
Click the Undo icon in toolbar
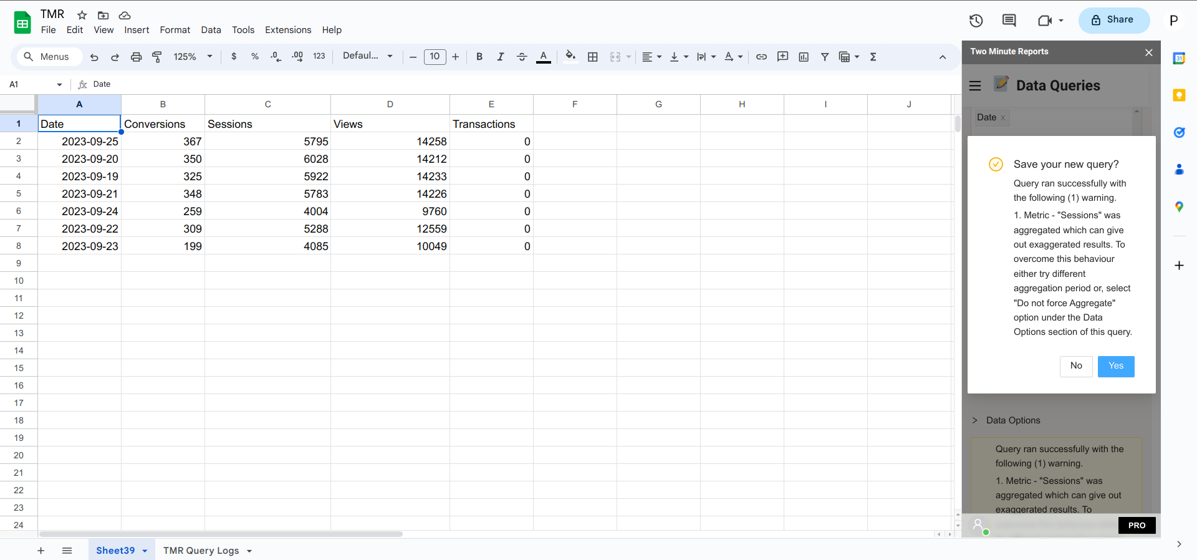94,57
